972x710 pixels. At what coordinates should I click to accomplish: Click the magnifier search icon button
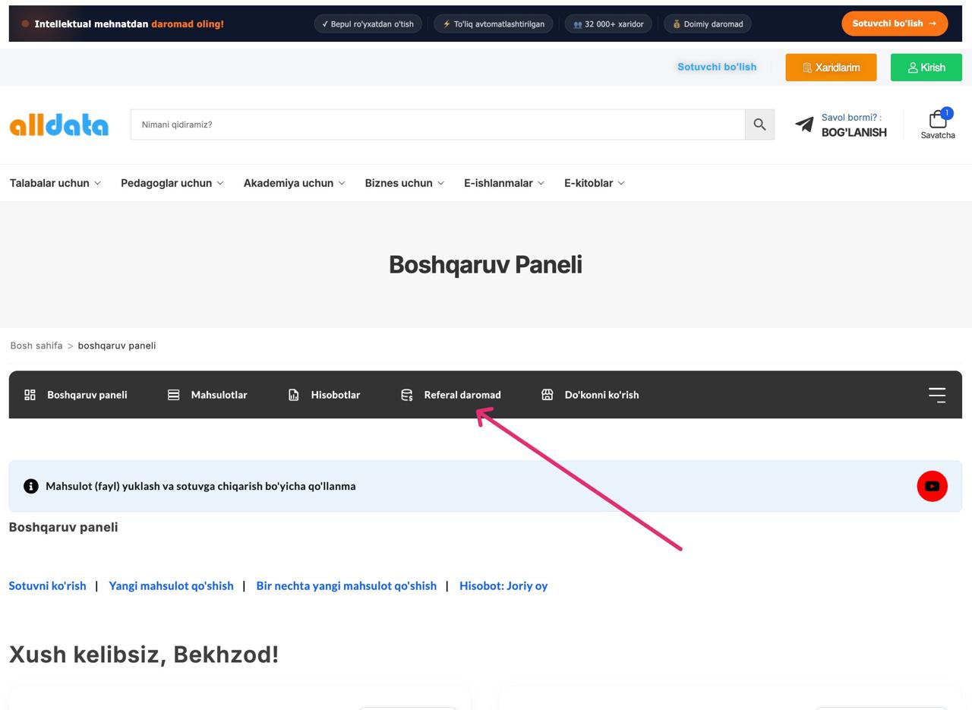click(x=759, y=125)
